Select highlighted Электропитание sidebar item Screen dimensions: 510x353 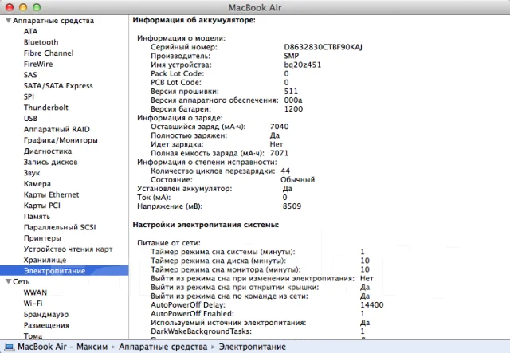coord(65,271)
